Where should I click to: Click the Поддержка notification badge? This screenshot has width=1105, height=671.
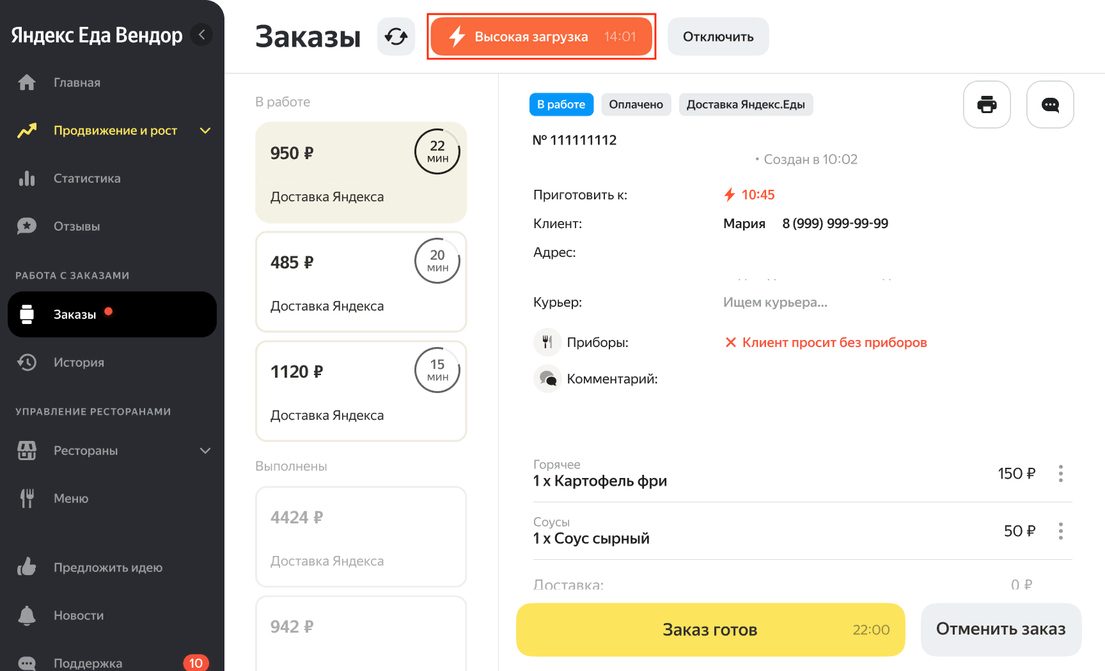click(x=196, y=663)
